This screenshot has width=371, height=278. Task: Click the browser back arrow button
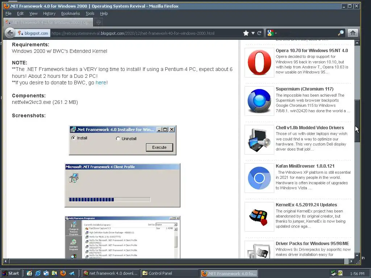(x=10, y=33)
